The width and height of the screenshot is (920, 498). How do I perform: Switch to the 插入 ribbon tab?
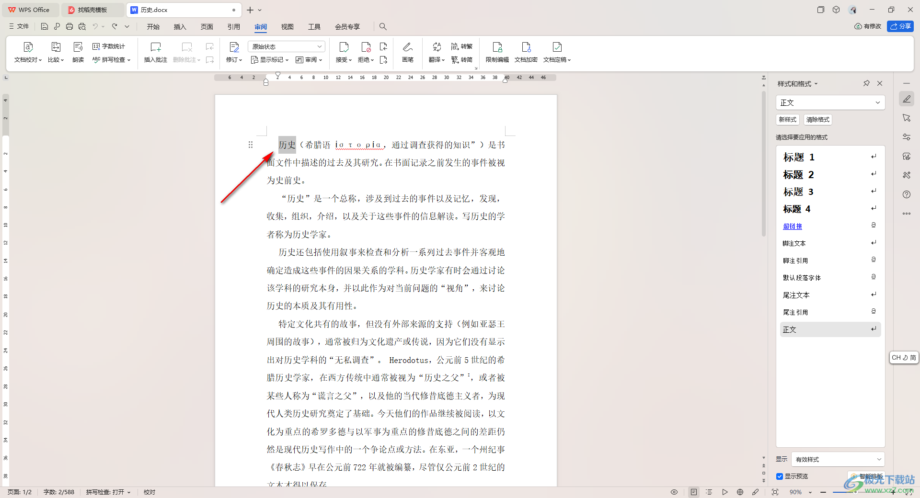[x=180, y=26]
